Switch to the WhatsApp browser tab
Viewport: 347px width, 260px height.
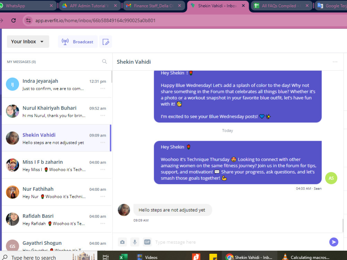point(24,6)
